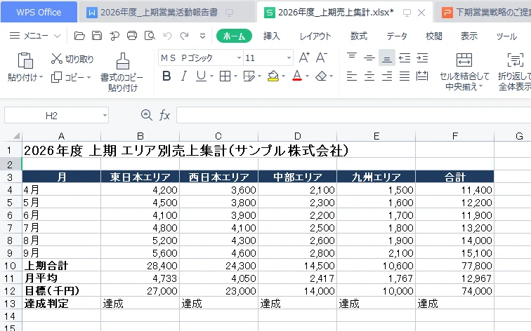531x331 pixels.
Task: Align text right
Action: pos(387,76)
